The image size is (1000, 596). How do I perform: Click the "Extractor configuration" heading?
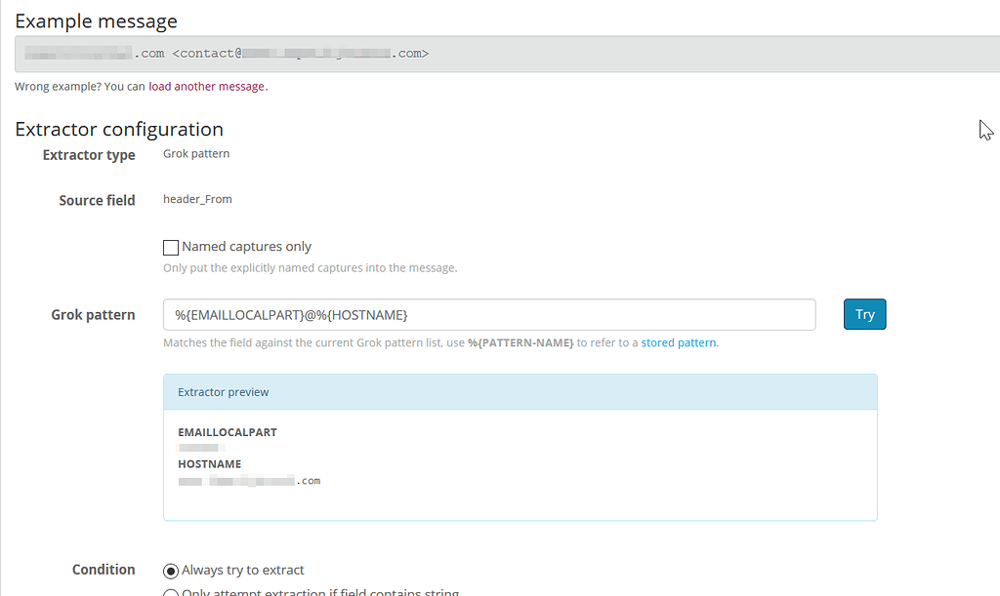point(119,129)
